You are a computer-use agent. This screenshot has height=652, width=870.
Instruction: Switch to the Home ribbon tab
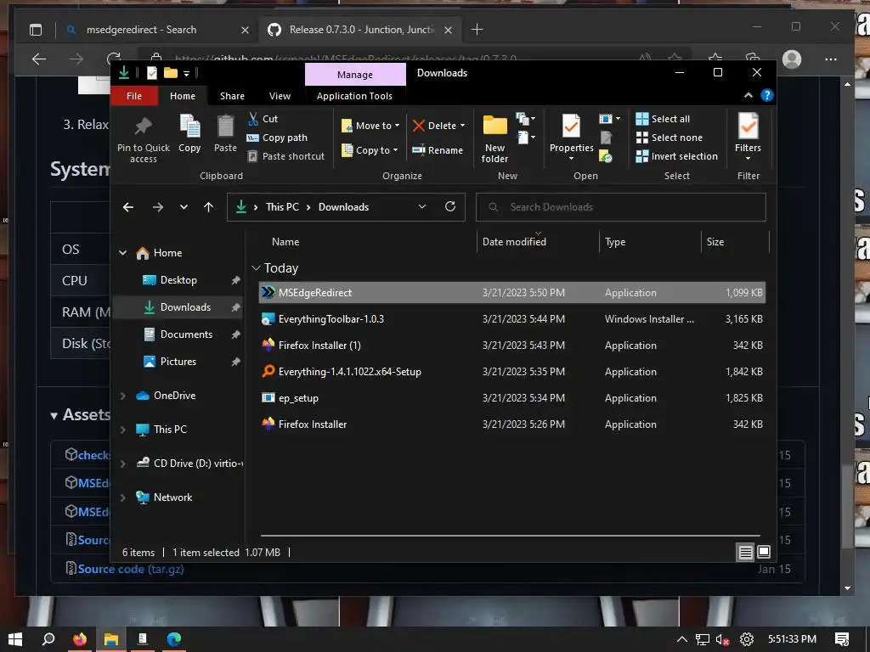point(183,96)
